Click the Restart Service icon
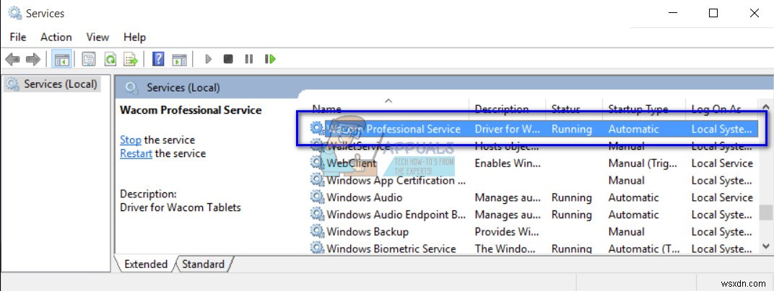This screenshot has height=291, width=774. pyautogui.click(x=270, y=59)
